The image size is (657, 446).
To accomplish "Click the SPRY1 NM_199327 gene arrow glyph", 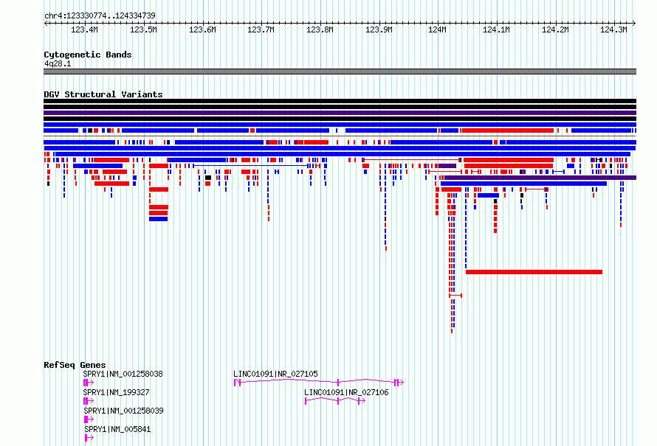I will click(x=89, y=401).
